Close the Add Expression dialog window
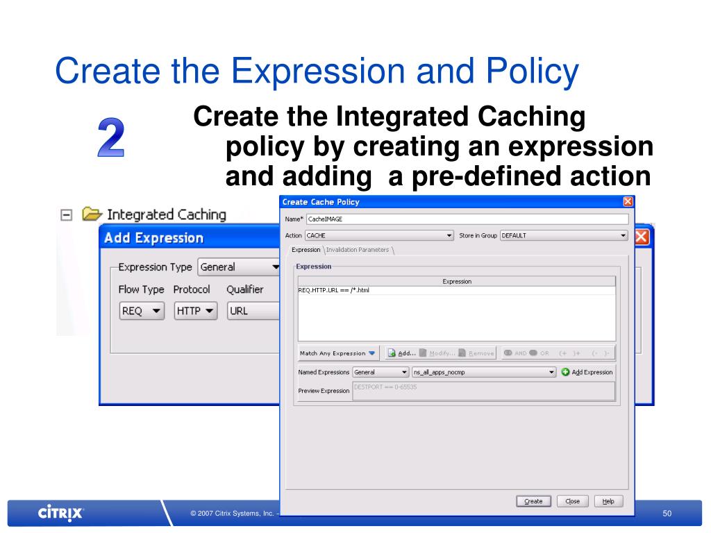711x533 pixels. pos(642,237)
